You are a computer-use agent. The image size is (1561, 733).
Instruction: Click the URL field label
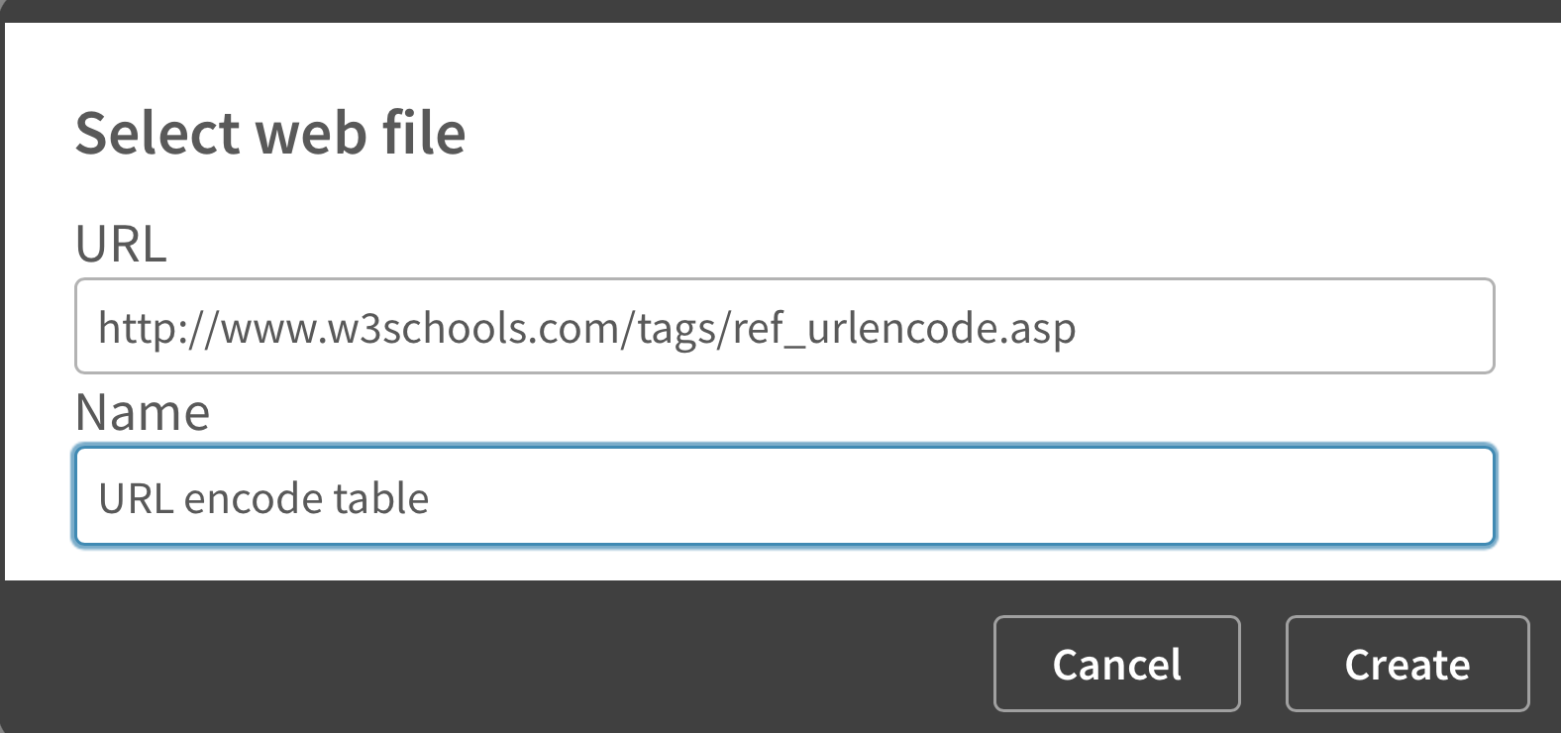click(121, 244)
